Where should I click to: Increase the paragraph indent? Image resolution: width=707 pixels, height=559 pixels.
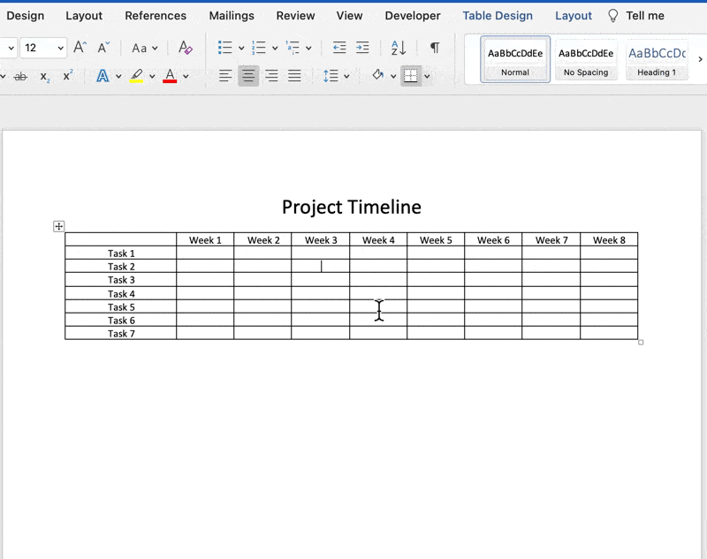pyautogui.click(x=361, y=47)
